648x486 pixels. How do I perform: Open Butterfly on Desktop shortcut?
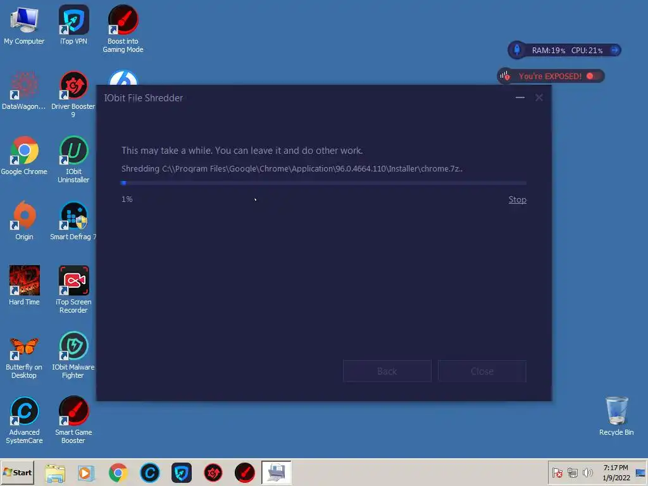pyautogui.click(x=24, y=356)
